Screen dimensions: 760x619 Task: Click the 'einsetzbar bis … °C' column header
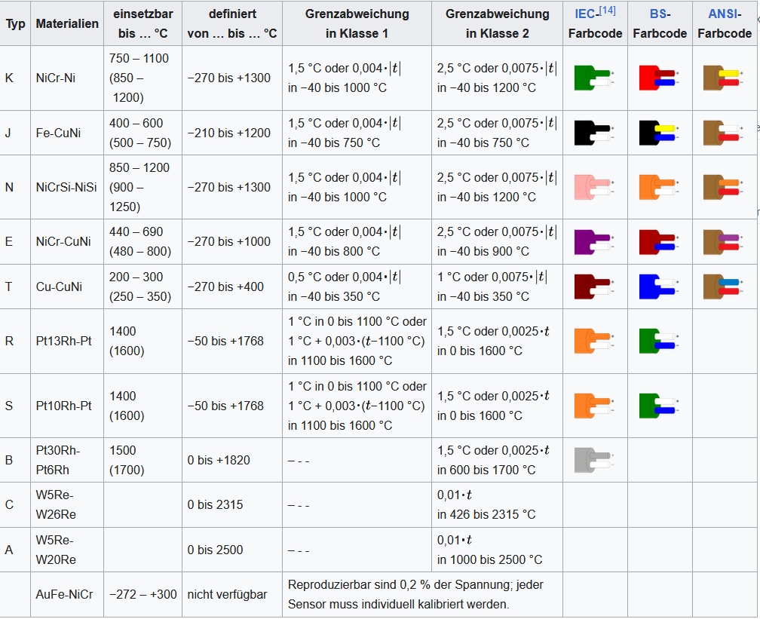click(x=143, y=24)
